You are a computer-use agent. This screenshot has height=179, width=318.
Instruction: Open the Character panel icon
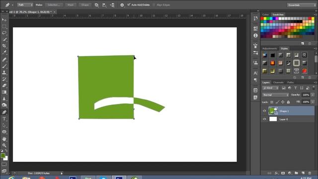(x=255, y=73)
